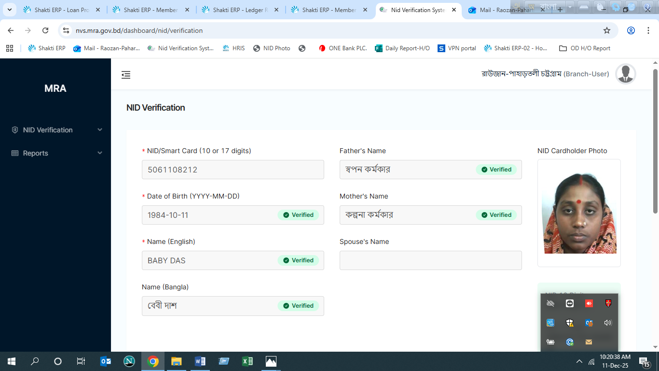This screenshot has height=371, width=659.
Task: Click the volume speaker icon in the tray
Action: tap(607, 323)
